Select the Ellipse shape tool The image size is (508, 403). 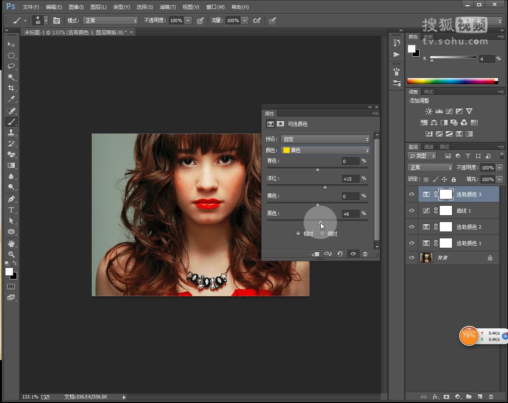(x=11, y=232)
